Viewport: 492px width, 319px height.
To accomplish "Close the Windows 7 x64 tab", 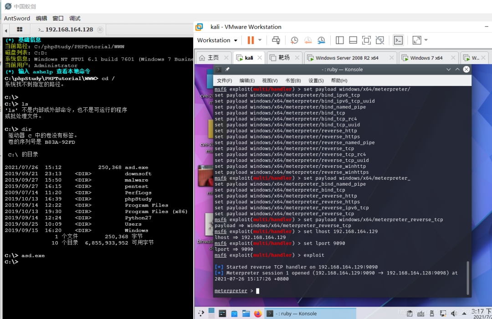I will pyautogui.click(x=453, y=58).
